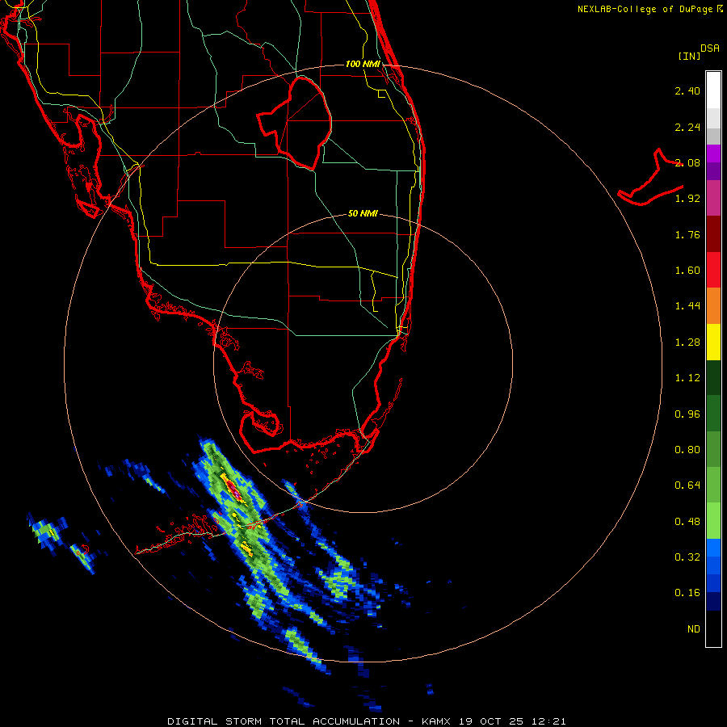Pick the dark red legend swatch
Screen dimensions: 727x727
tap(713, 234)
